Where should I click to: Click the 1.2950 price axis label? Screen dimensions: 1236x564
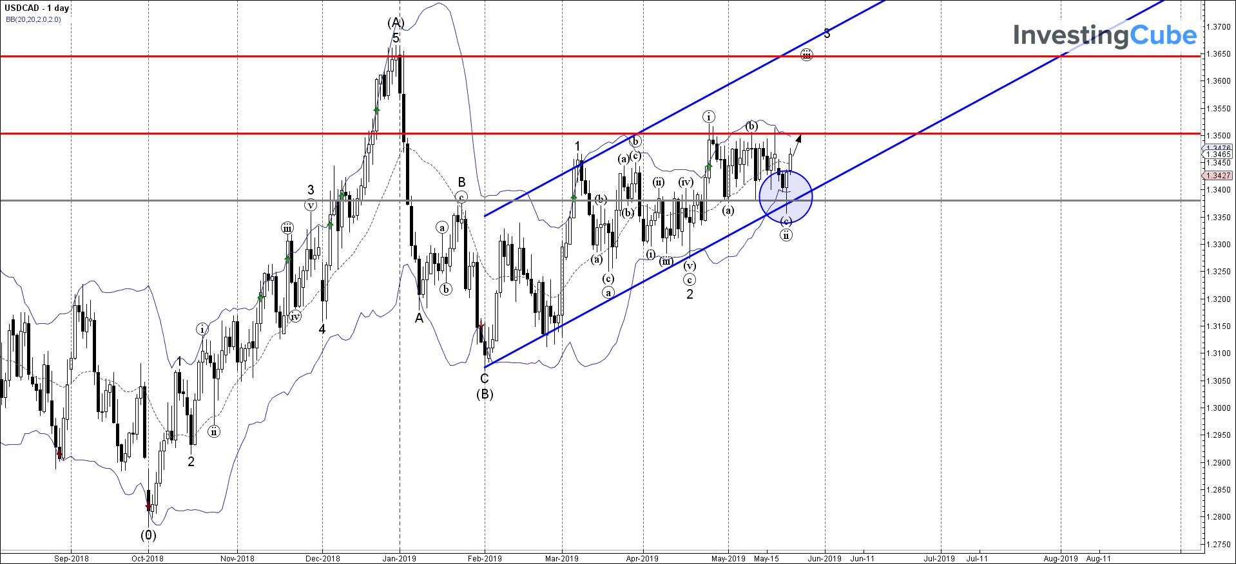(x=1219, y=435)
